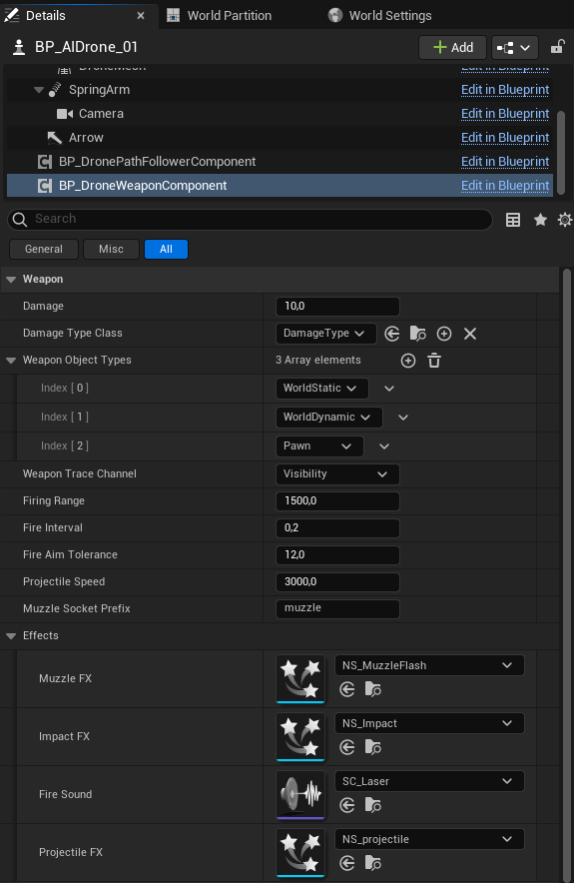This screenshot has width=574, height=883.
Task: Use selected asset for Damage Type Class
Action: (x=392, y=334)
